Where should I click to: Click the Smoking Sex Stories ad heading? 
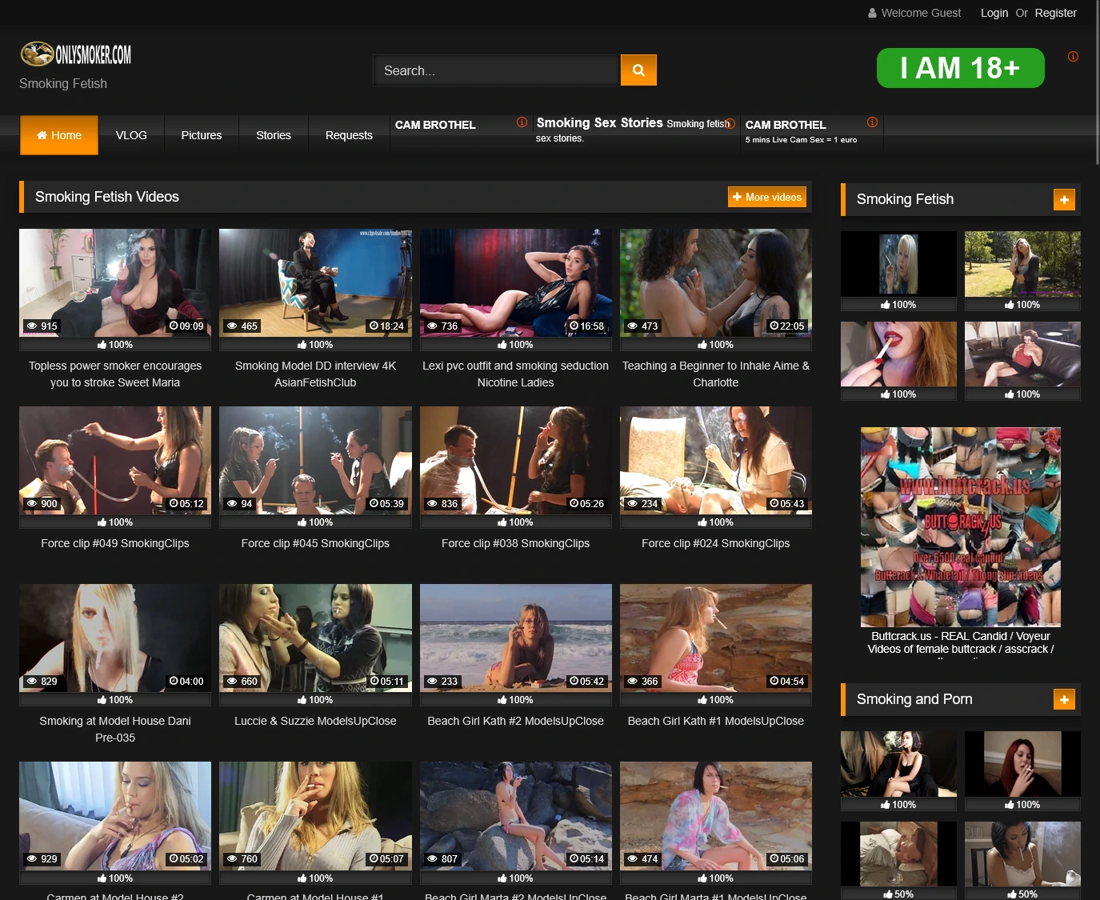[600, 122]
